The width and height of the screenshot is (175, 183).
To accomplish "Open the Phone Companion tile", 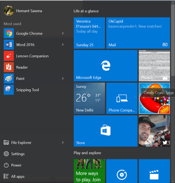I will point(122,98).
